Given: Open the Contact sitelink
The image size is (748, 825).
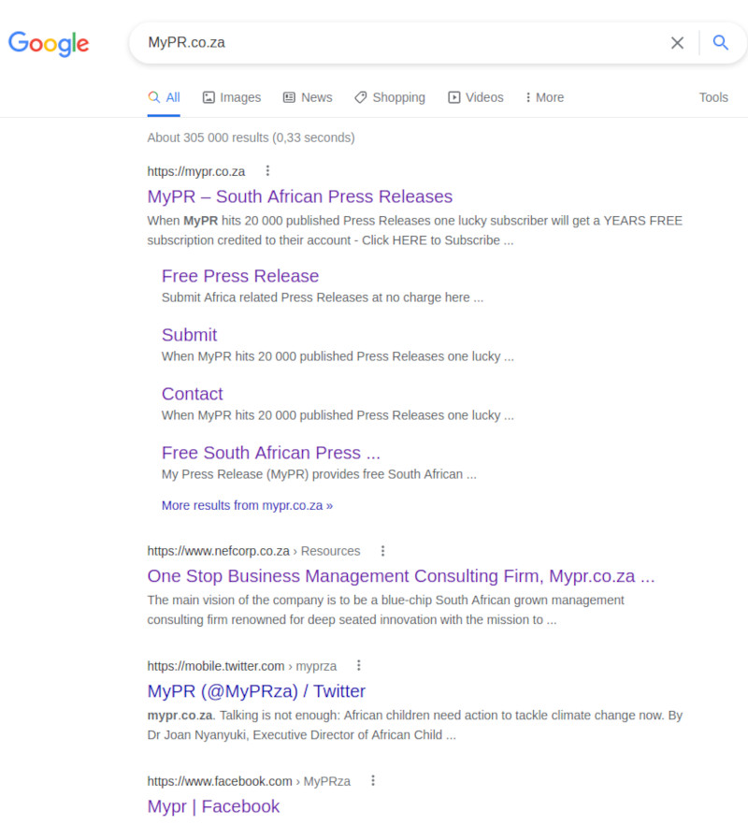Looking at the screenshot, I should click(x=193, y=394).
